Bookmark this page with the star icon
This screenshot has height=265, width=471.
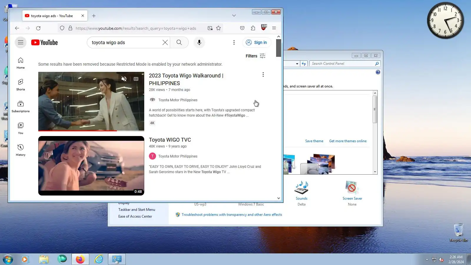point(218,28)
